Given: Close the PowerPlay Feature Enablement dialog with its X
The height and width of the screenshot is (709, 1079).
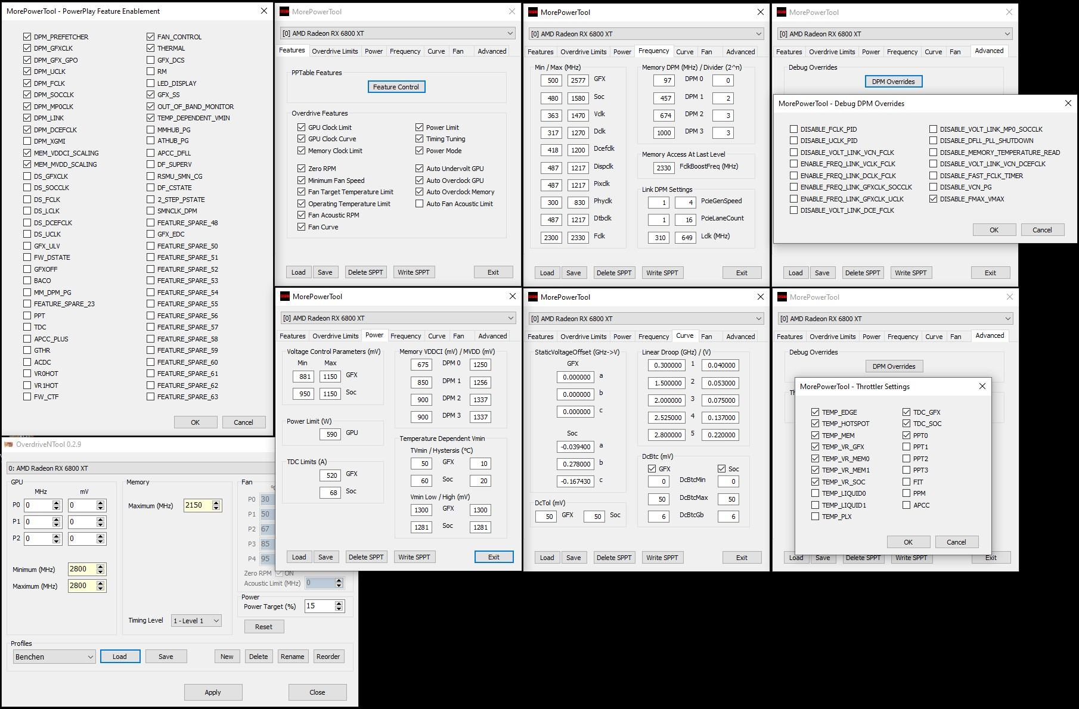Looking at the screenshot, I should [264, 11].
